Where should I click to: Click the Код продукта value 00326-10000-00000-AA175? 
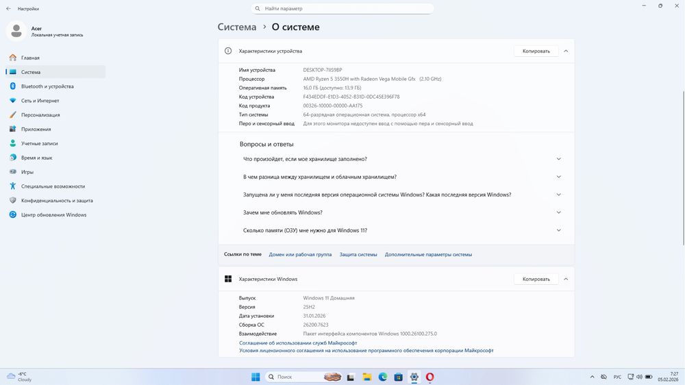point(333,105)
